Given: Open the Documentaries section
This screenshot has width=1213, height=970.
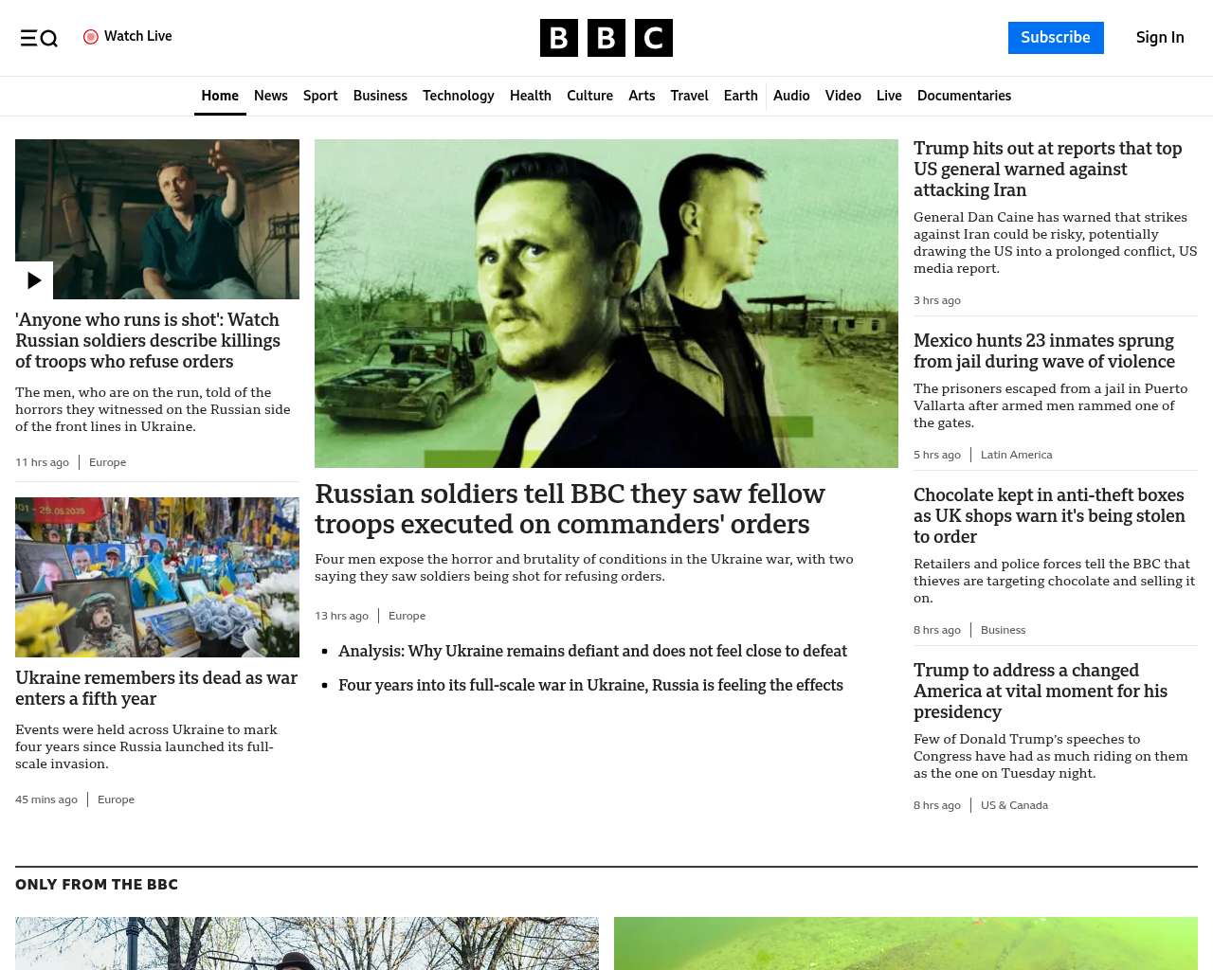Looking at the screenshot, I should [x=964, y=96].
